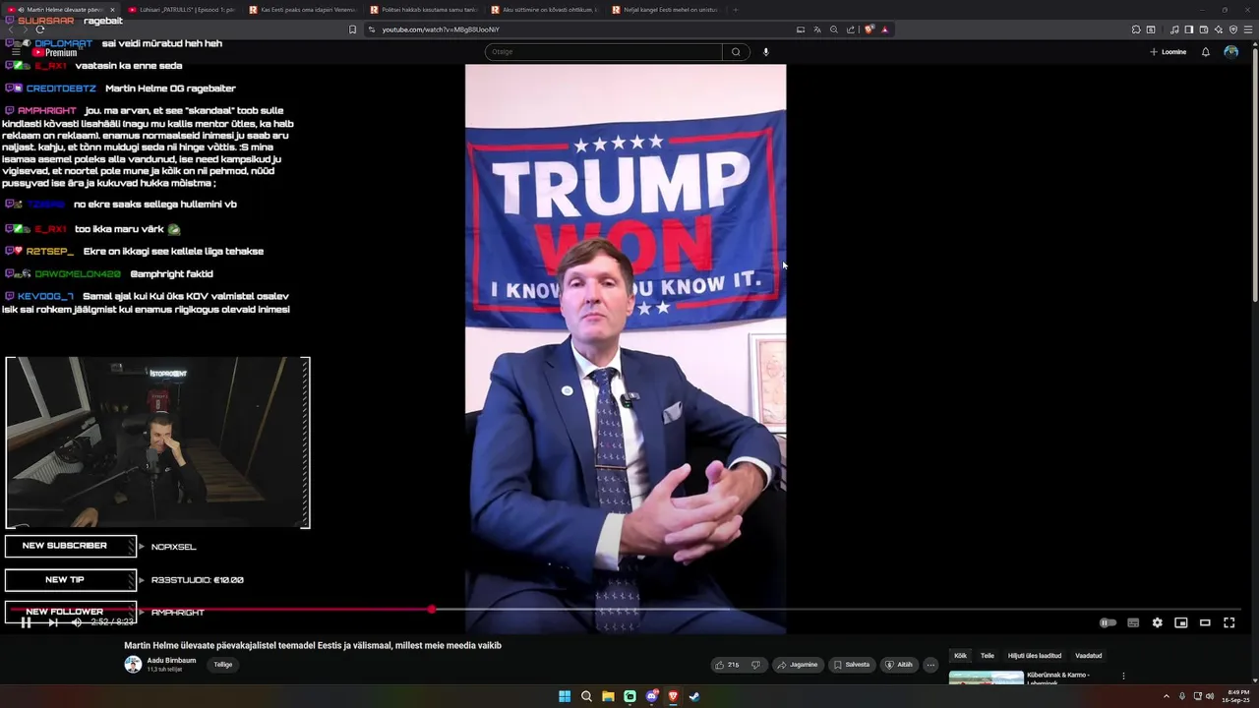Enter fullscreen video mode
The image size is (1259, 708).
pyautogui.click(x=1229, y=622)
